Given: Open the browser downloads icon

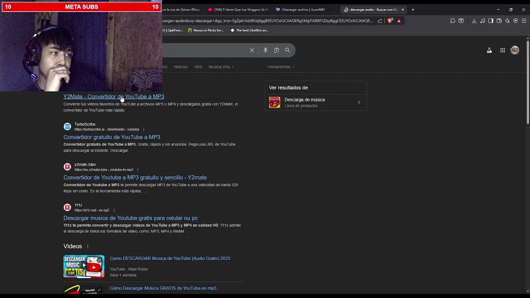Looking at the screenshot, I should pyautogui.click(x=474, y=21).
